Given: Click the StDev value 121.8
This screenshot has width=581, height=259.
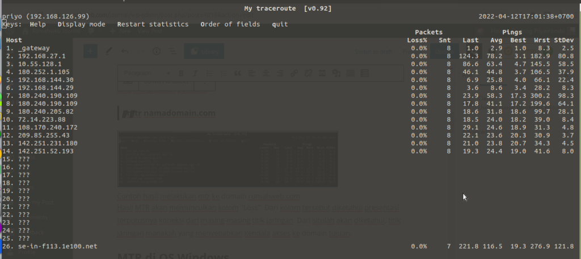Looking at the screenshot, I should pyautogui.click(x=564, y=246).
